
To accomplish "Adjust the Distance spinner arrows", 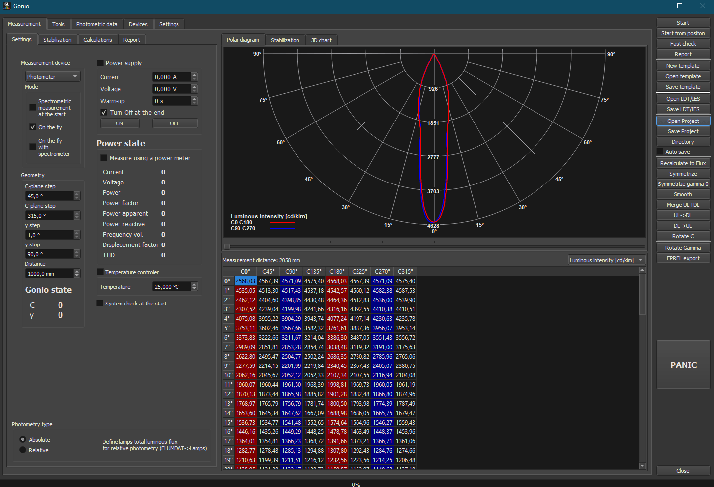I will tap(77, 273).
